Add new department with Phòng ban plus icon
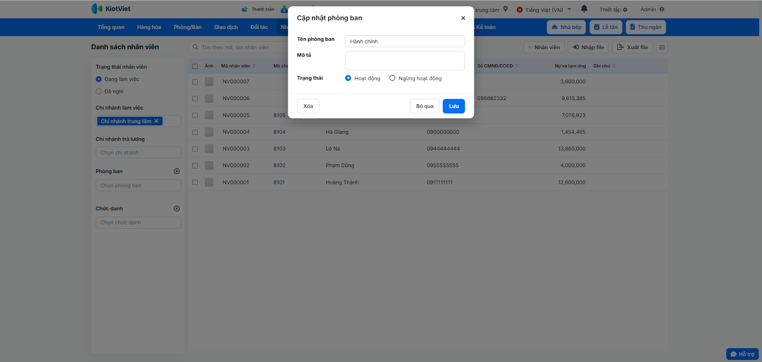The width and height of the screenshot is (762, 362). 177,171
